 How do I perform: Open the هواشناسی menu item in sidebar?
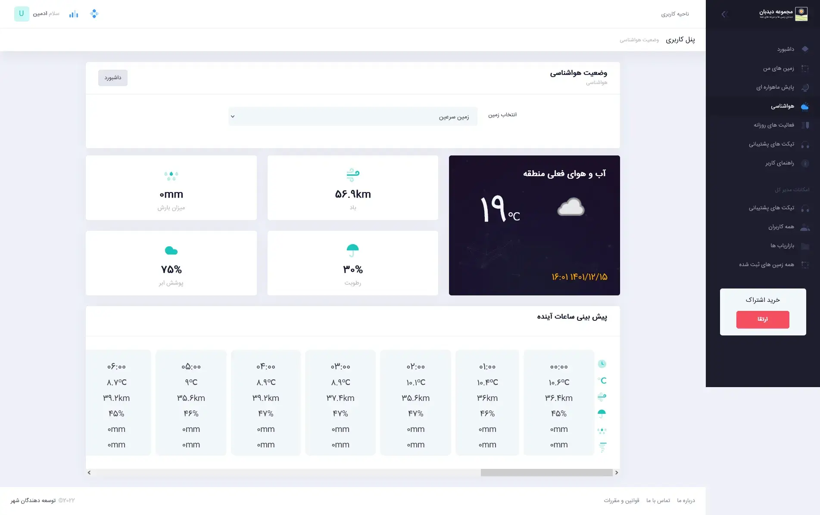[782, 106]
